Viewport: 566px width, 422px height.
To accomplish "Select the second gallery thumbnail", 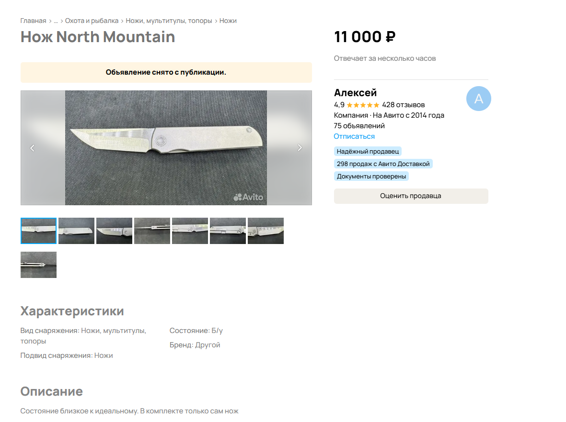I will 76,231.
